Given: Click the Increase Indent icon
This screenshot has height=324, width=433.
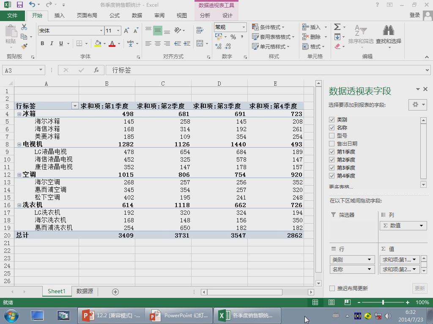Looking at the screenshot, I should pyautogui.click(x=187, y=43).
